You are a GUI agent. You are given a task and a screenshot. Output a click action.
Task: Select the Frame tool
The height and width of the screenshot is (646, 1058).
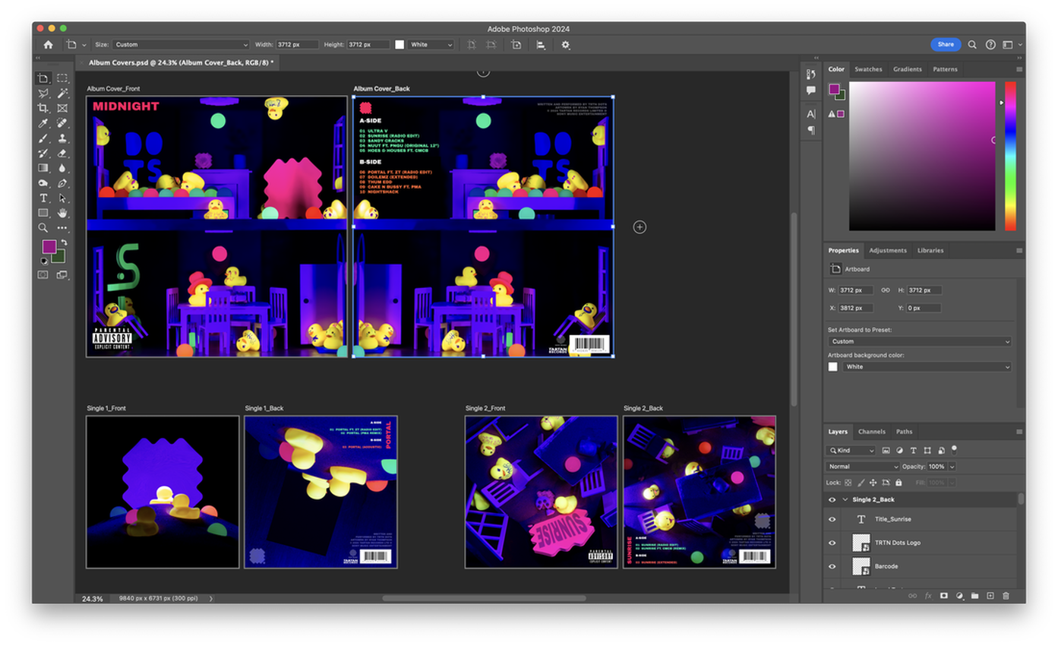point(62,109)
